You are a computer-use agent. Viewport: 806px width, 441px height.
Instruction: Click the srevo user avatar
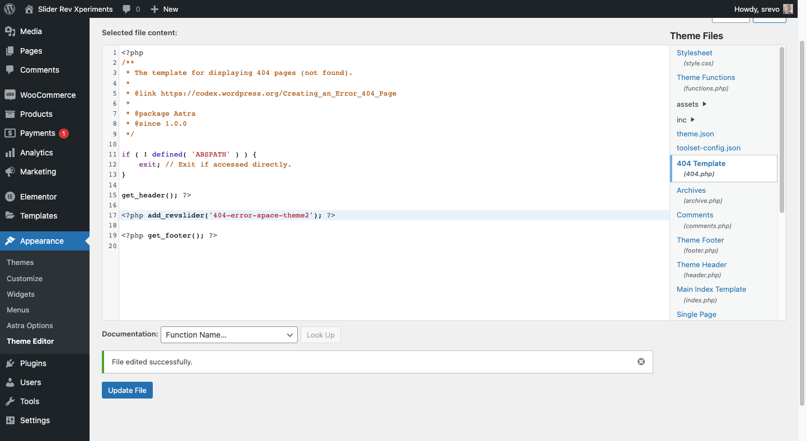[x=788, y=9]
